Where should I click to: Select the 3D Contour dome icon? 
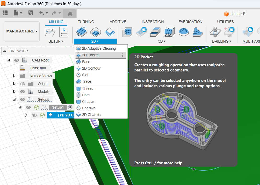tap(184, 32)
